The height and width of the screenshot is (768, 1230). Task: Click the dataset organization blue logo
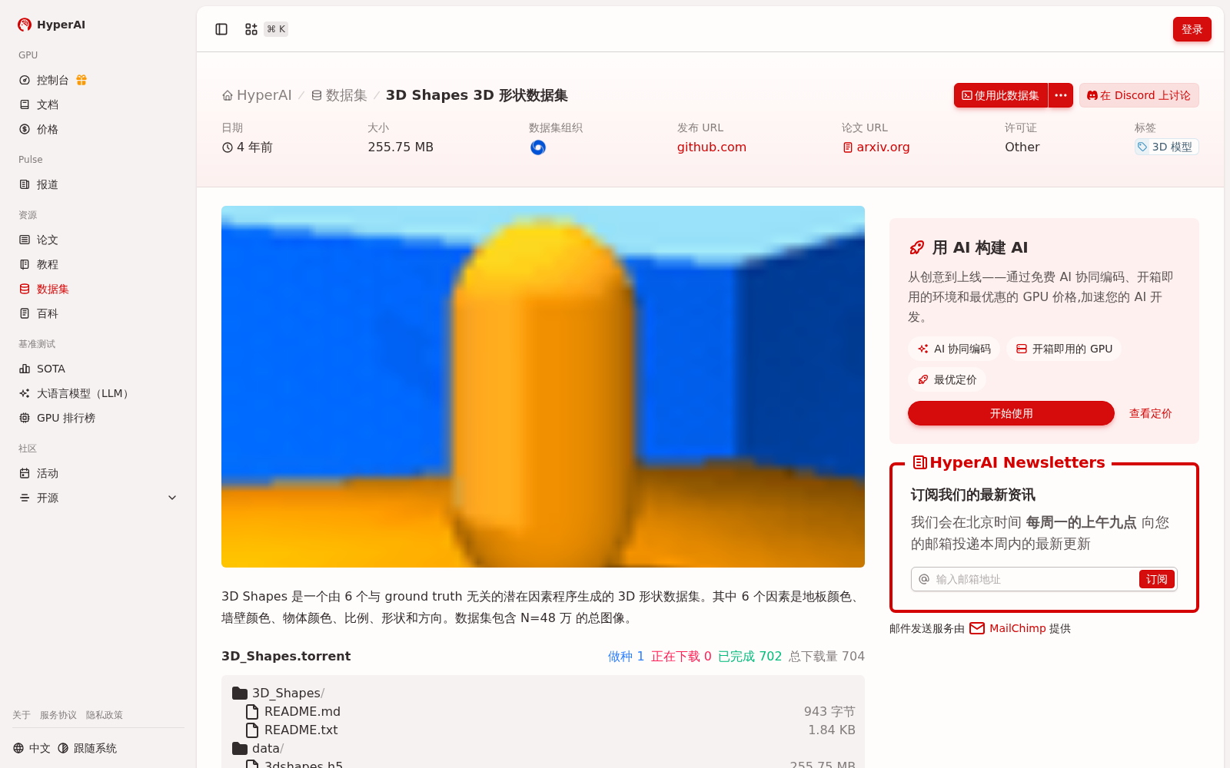[538, 147]
